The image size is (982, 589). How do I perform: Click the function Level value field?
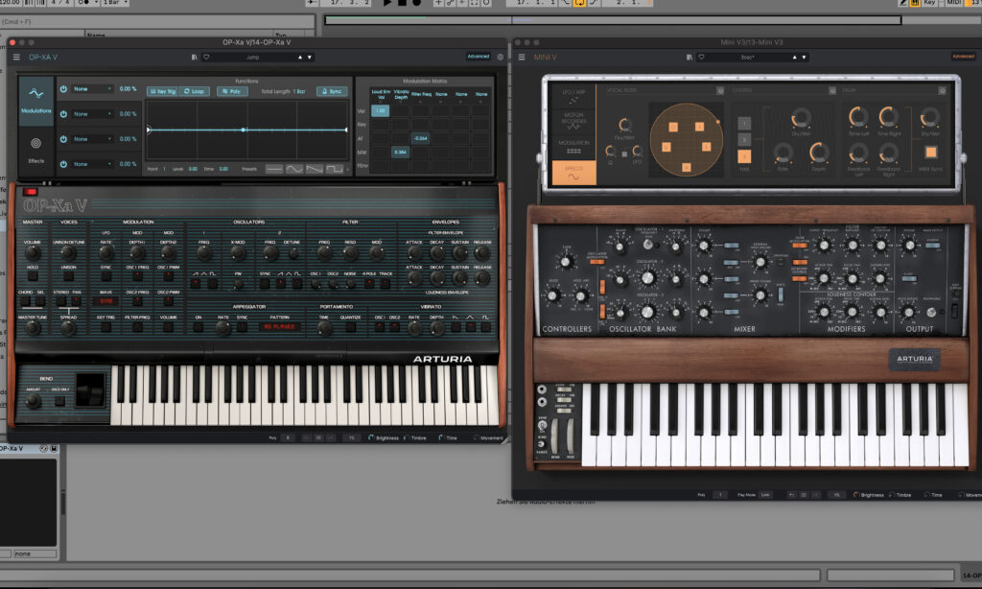coord(193,169)
